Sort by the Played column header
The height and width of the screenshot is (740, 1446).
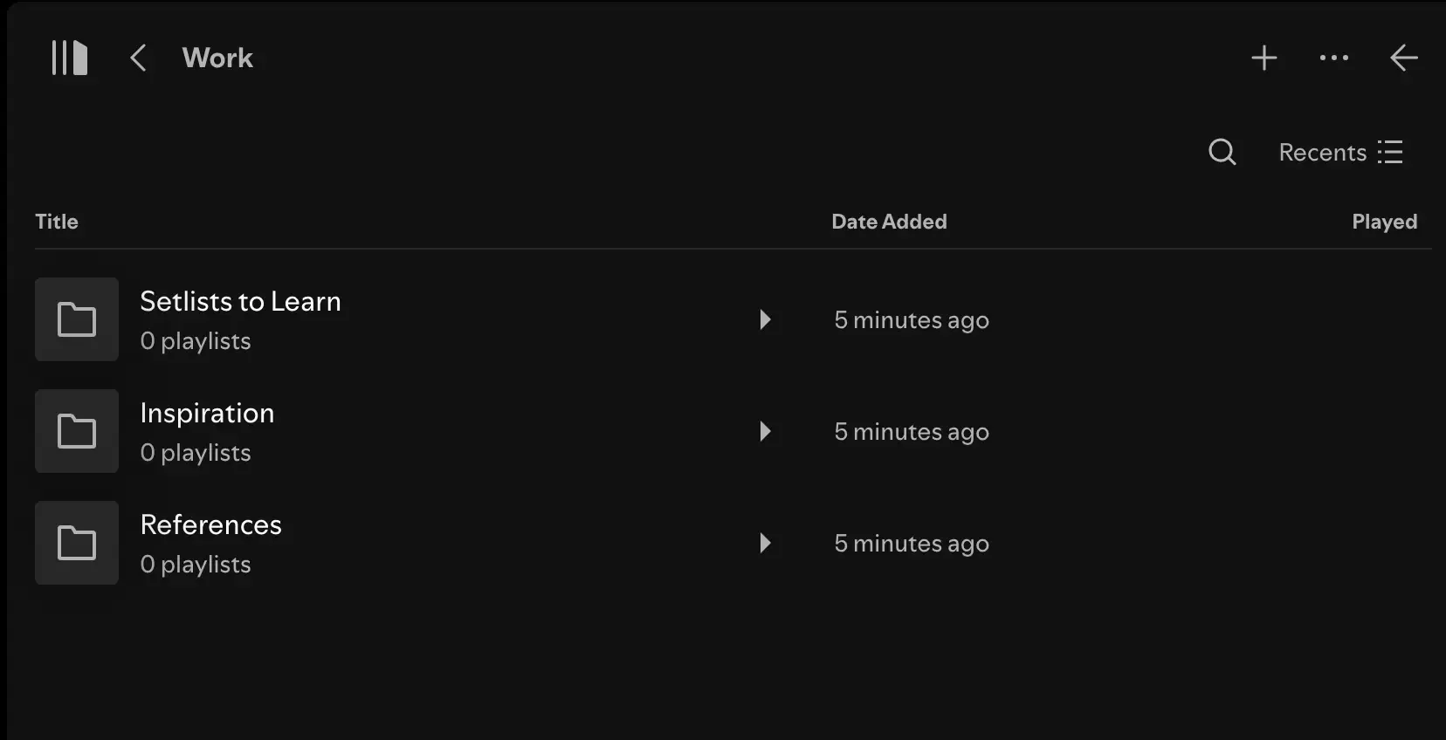click(1384, 222)
